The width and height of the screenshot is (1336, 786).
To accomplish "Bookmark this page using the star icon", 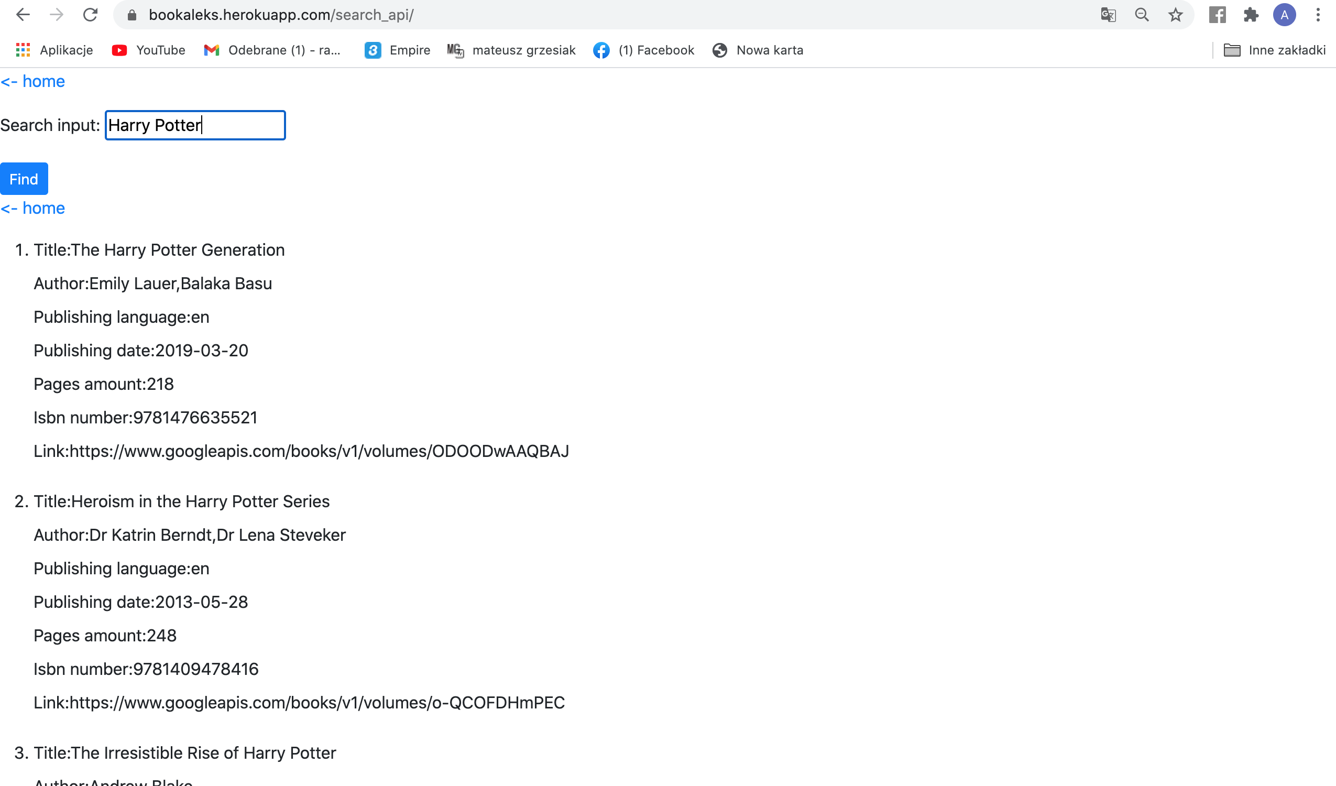I will [x=1176, y=14].
